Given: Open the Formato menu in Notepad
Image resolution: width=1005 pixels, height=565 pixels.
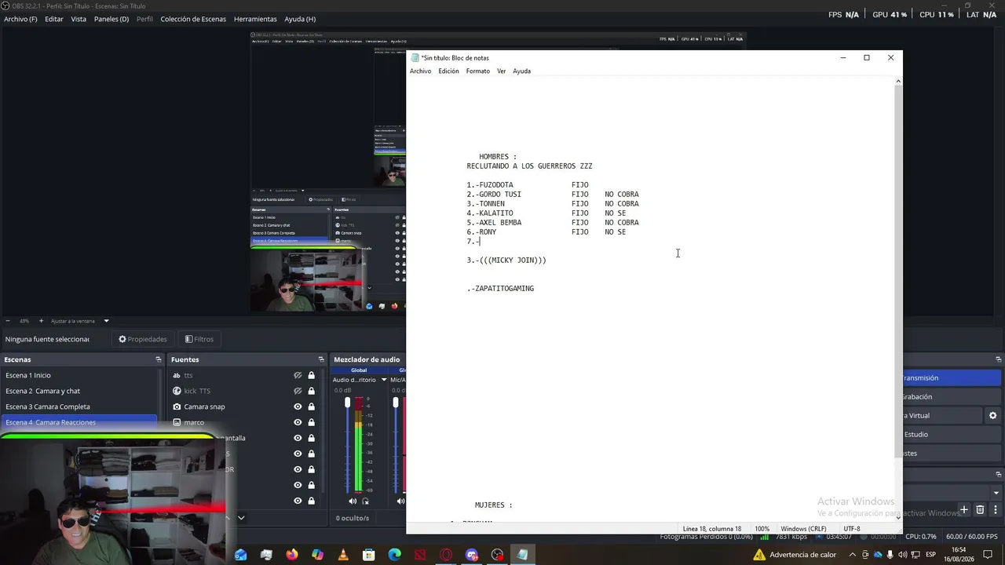Looking at the screenshot, I should pyautogui.click(x=477, y=71).
